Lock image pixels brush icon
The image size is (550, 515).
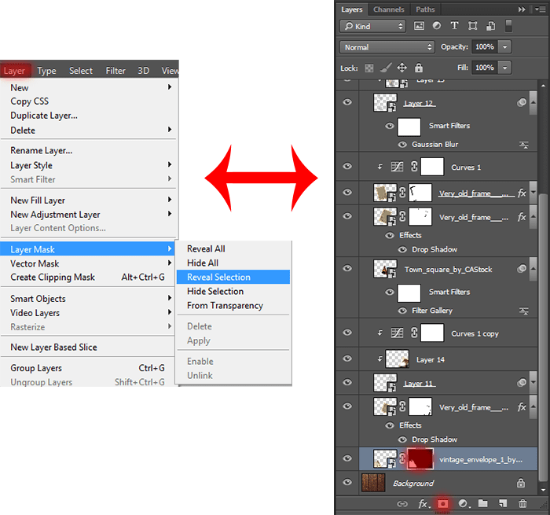(x=386, y=68)
